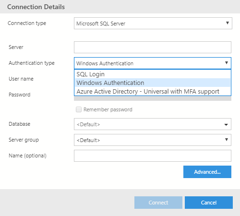Screen dimensions: 240x216
Task: Focus the Name (optional) text field
Action: [153, 156]
